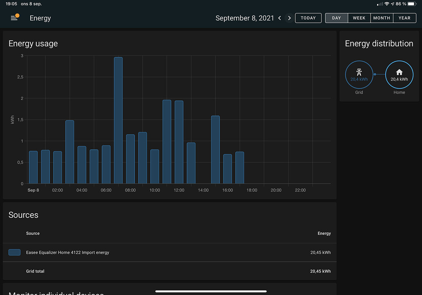Click the "Energy" page title
The image size is (422, 295).
click(40, 18)
